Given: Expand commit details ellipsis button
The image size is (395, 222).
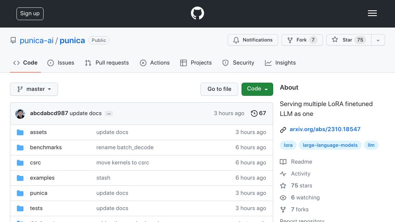Looking at the screenshot, I should point(109,114).
